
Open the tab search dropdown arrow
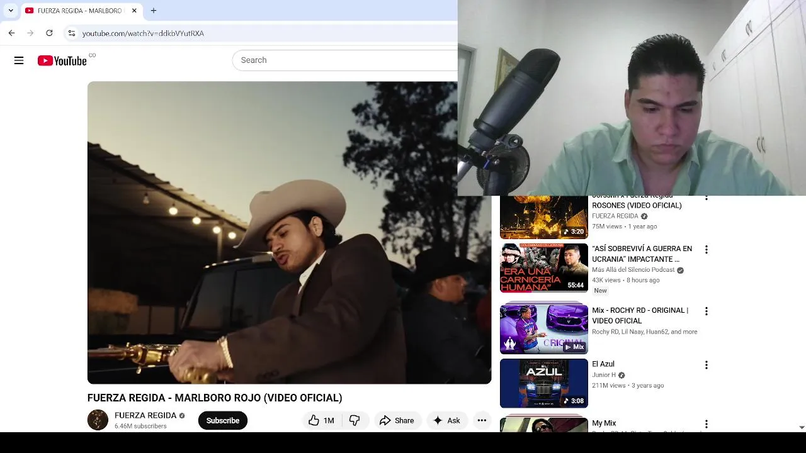[x=11, y=11]
